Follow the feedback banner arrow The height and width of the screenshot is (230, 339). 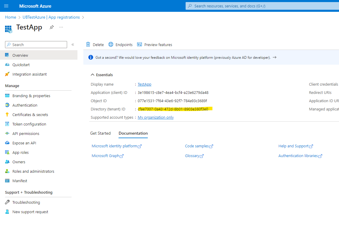pos(275,57)
